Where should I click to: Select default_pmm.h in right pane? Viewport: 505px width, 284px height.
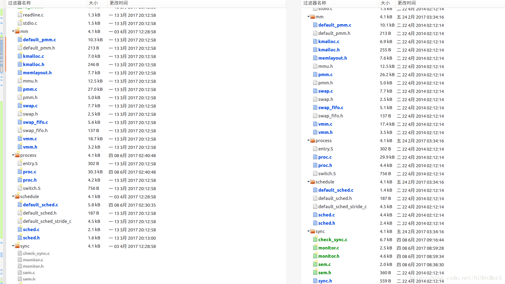pyautogui.click(x=334, y=33)
